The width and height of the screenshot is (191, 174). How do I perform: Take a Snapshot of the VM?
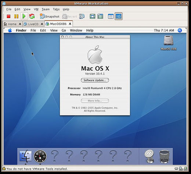[50, 16]
